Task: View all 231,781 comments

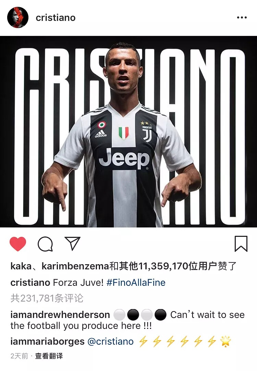Action: click(x=47, y=298)
